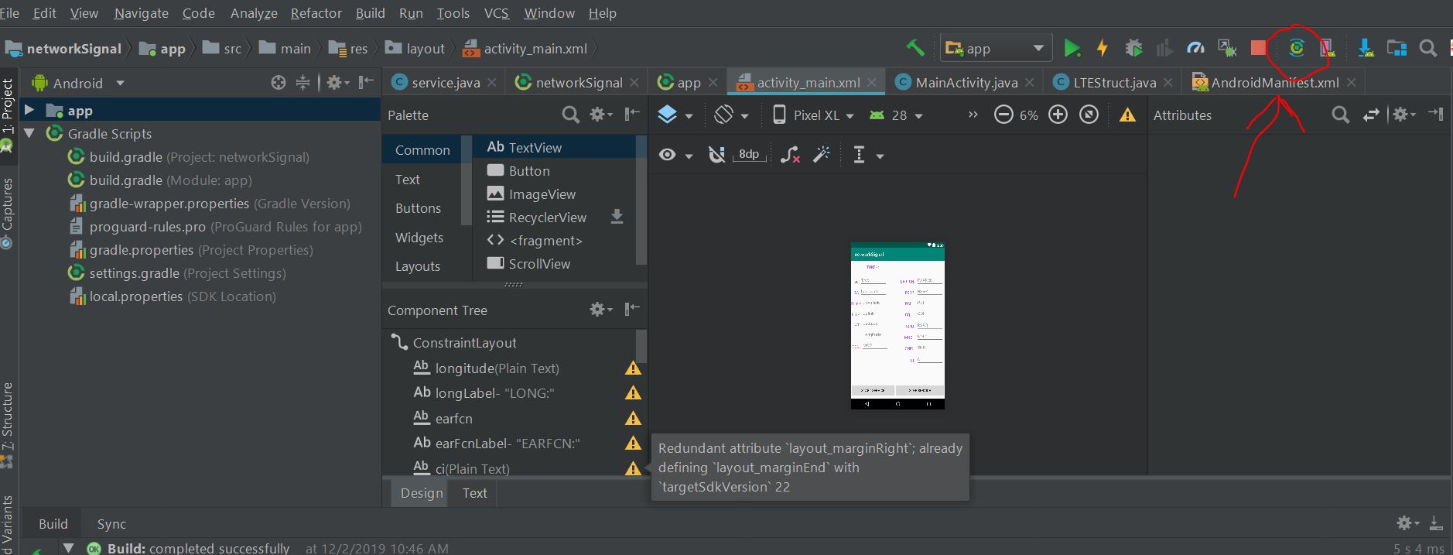Open the SDK Manager download icon
The image size is (1453, 555).
(x=1366, y=48)
